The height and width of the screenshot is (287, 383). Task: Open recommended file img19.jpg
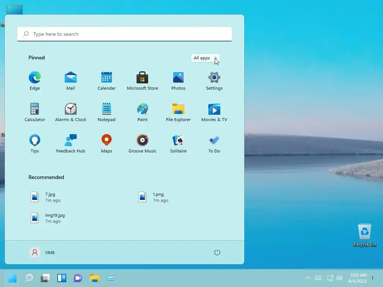tap(48, 218)
